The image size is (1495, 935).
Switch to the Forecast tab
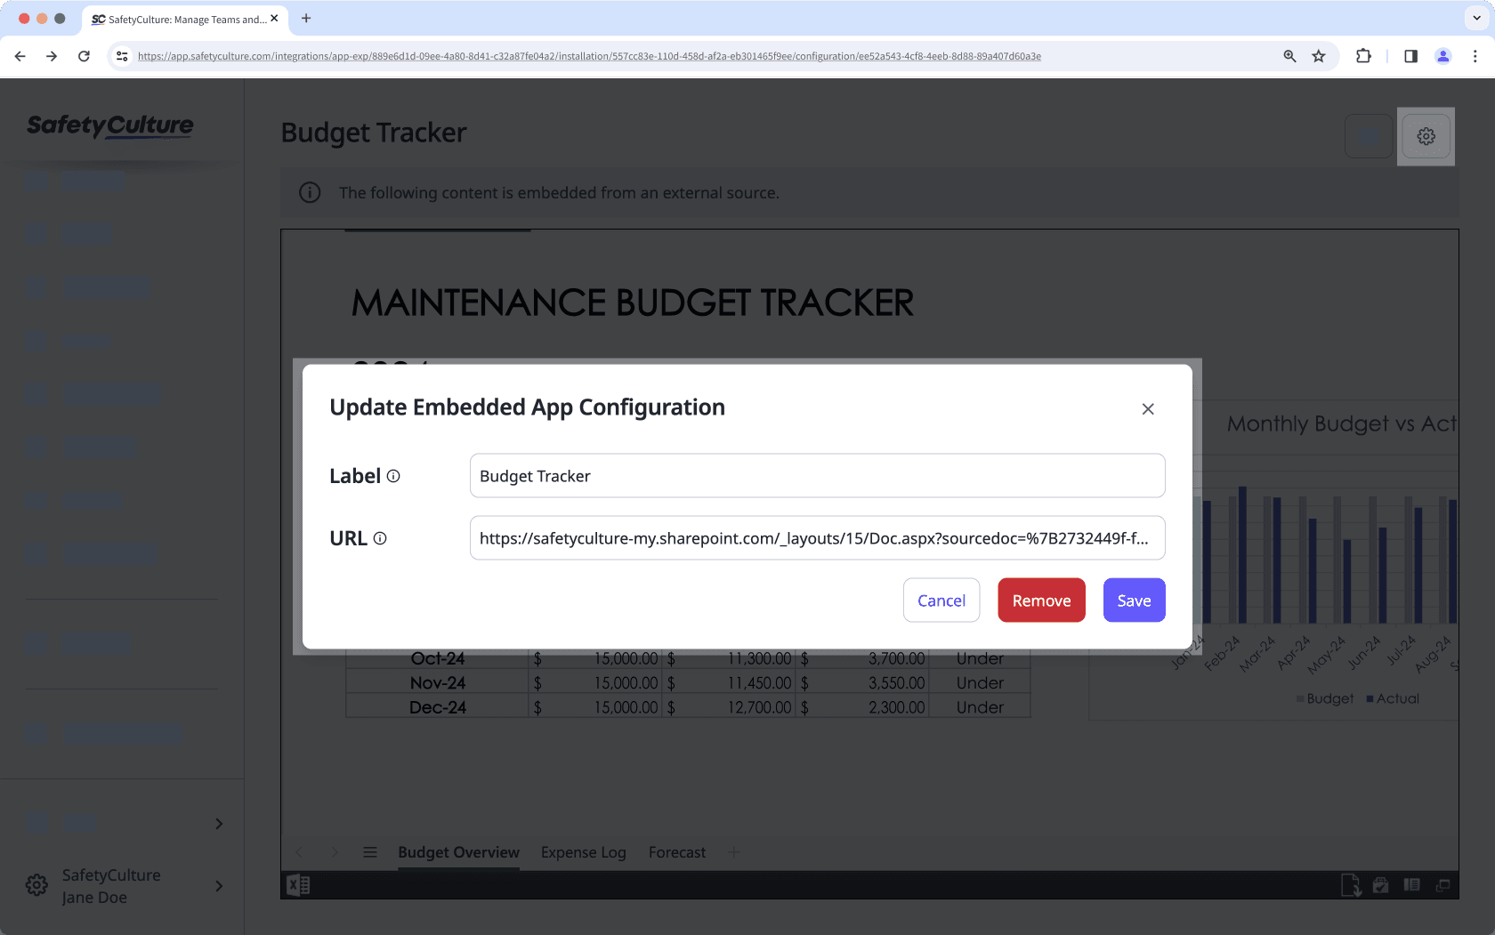point(676,852)
